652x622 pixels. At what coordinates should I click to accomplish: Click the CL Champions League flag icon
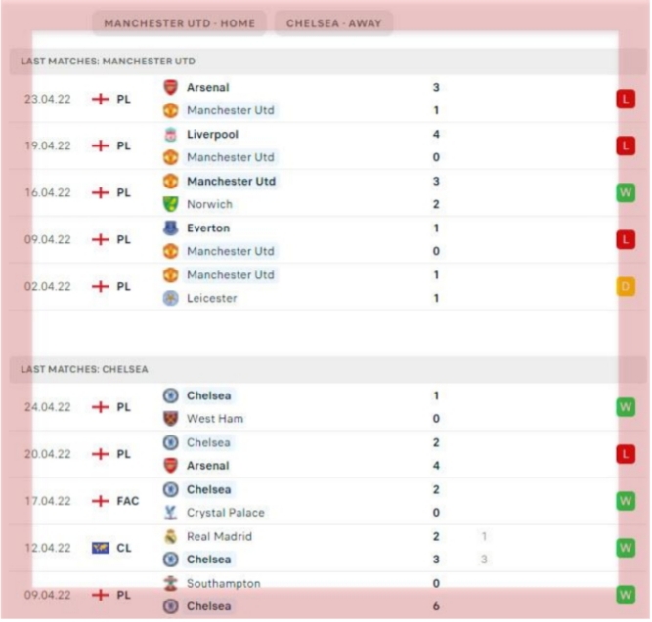click(101, 548)
